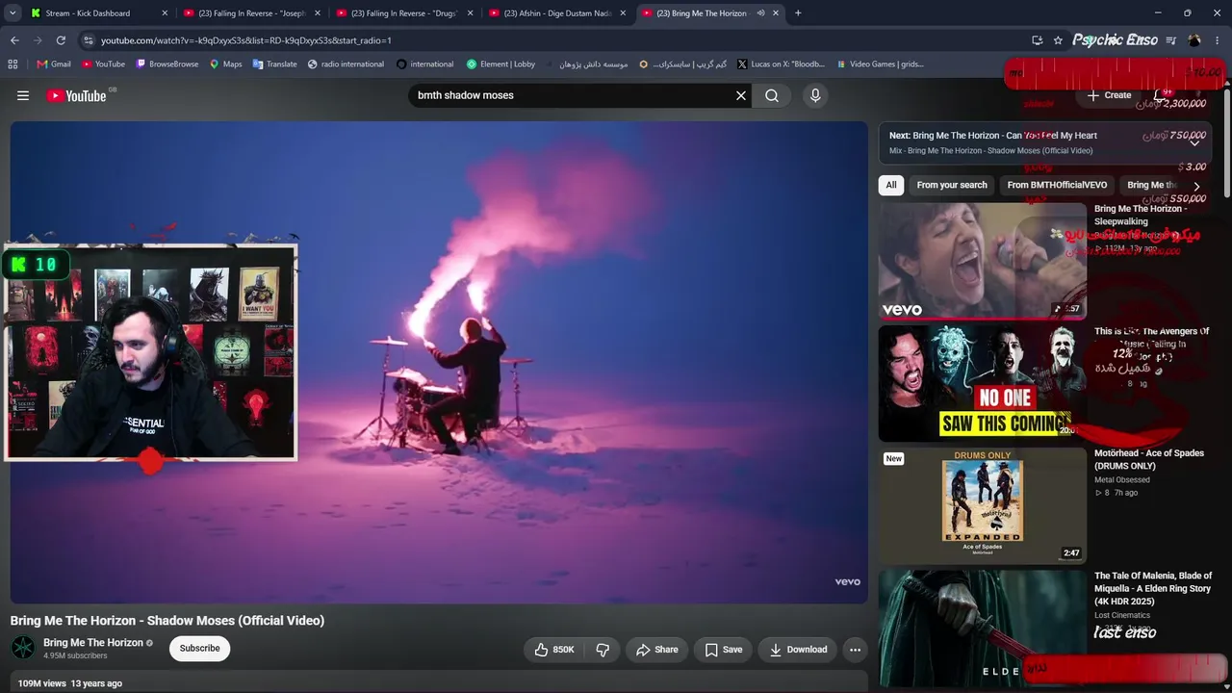Submit the search with magnifier button

772,95
